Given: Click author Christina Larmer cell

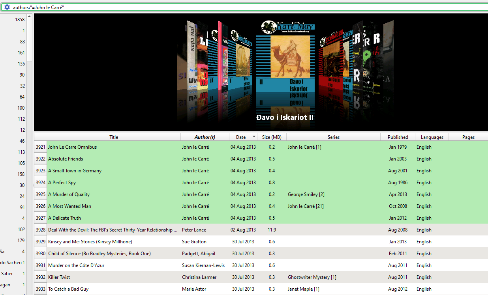Looking at the screenshot, I should (x=199, y=277).
